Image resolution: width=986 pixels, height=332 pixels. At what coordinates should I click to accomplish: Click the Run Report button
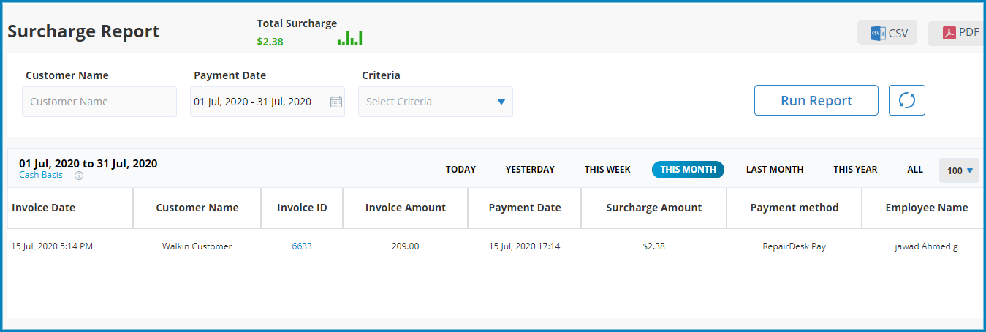[816, 100]
